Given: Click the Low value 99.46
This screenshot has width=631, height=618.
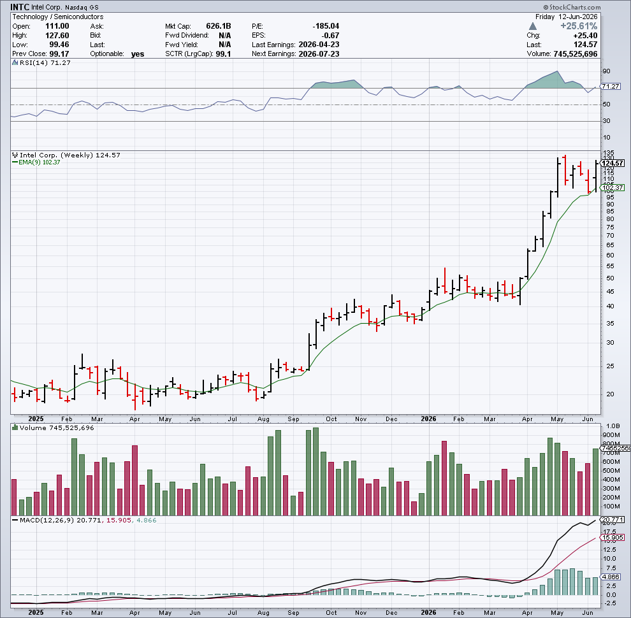Looking at the screenshot, I should (59, 45).
